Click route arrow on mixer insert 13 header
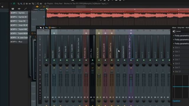 [x=131, y=33]
